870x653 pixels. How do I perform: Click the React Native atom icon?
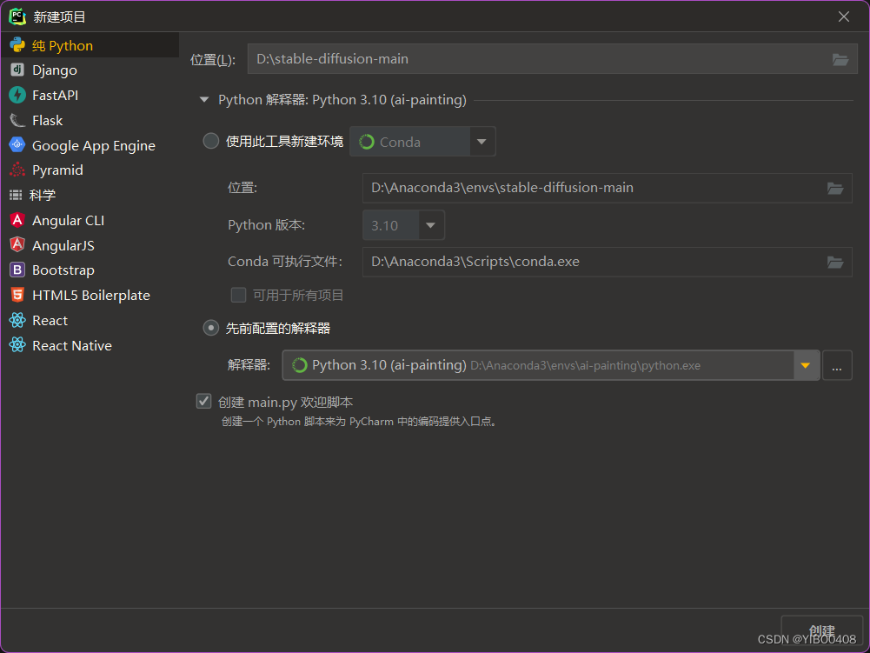[x=17, y=345]
